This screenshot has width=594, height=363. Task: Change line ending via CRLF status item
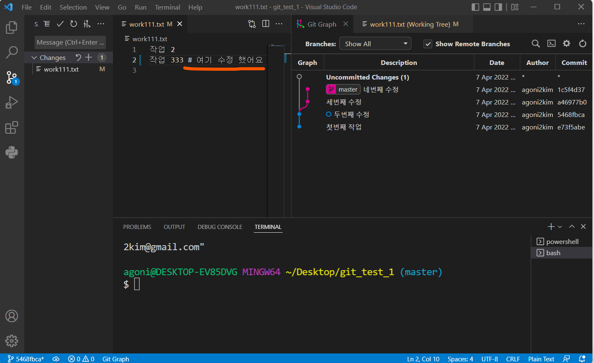click(513, 359)
